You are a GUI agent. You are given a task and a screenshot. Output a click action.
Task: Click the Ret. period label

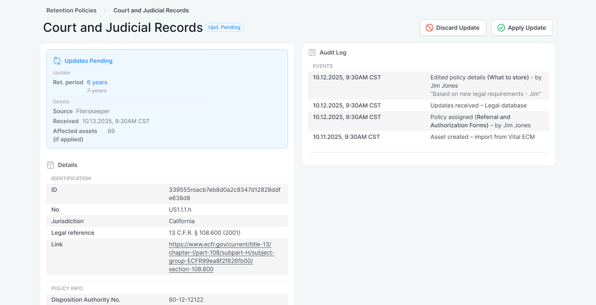[x=68, y=82]
